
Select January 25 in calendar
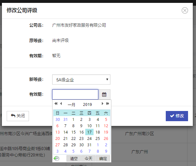(x=98, y=138)
